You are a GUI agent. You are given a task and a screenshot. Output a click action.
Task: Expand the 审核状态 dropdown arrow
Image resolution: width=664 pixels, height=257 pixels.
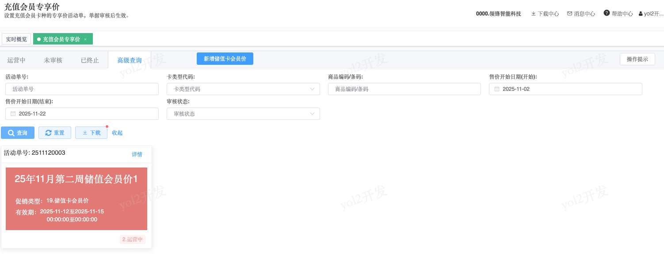(x=313, y=114)
